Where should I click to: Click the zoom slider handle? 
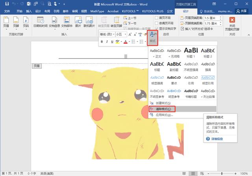(222, 173)
